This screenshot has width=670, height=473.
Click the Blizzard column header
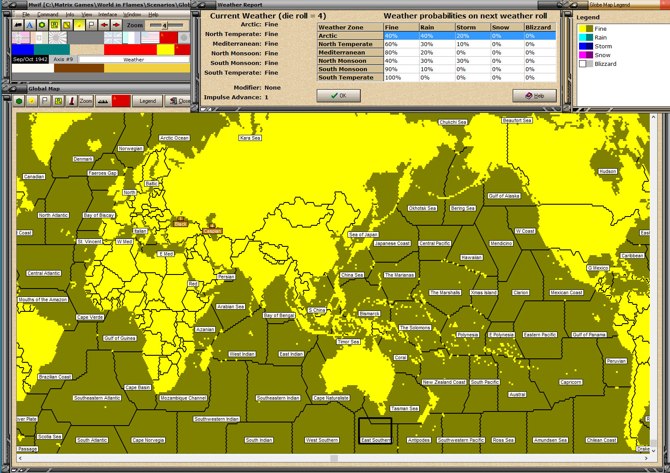click(x=540, y=27)
